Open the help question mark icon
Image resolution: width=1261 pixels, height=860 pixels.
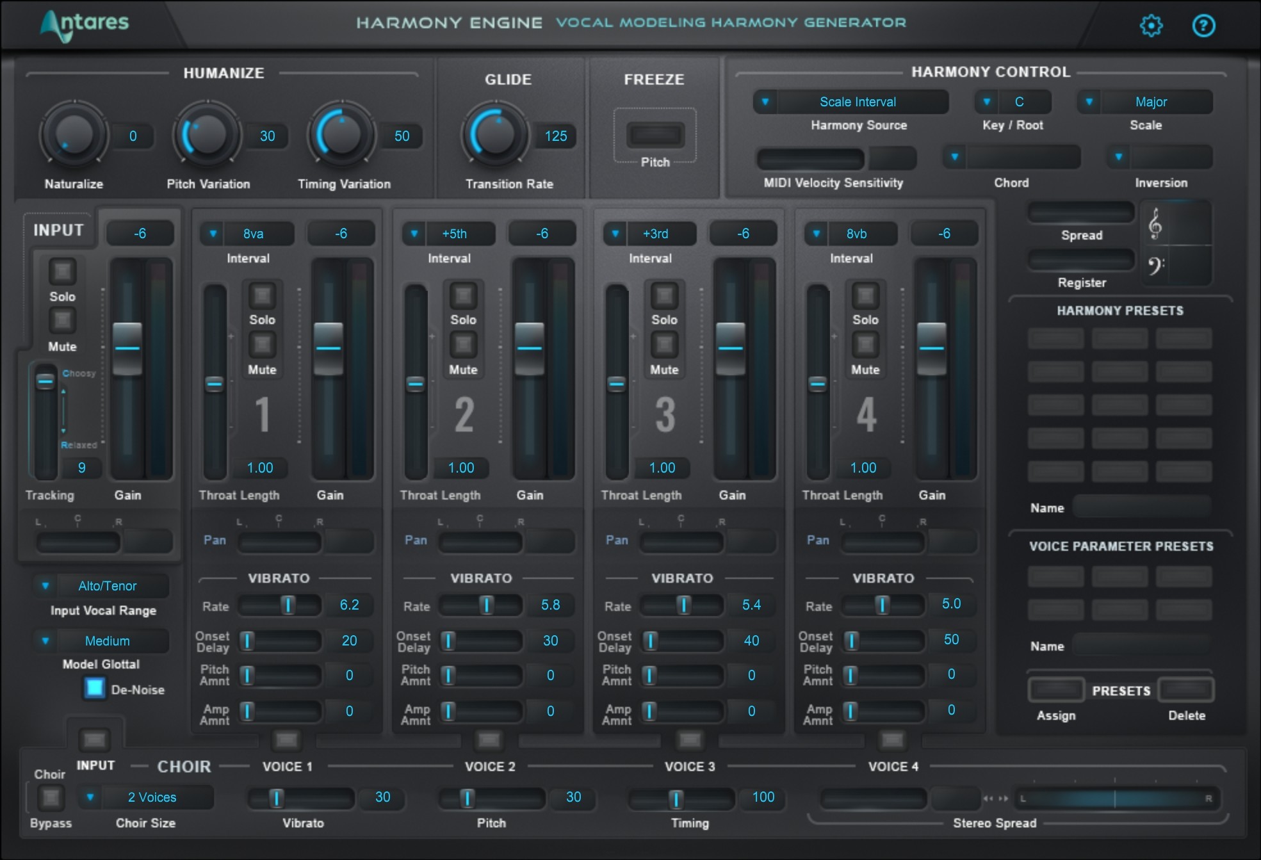pos(1203,26)
